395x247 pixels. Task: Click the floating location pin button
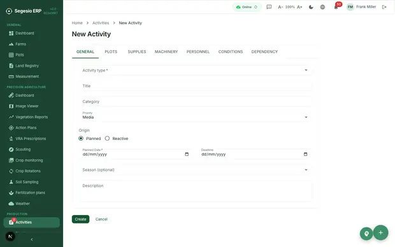click(x=366, y=234)
